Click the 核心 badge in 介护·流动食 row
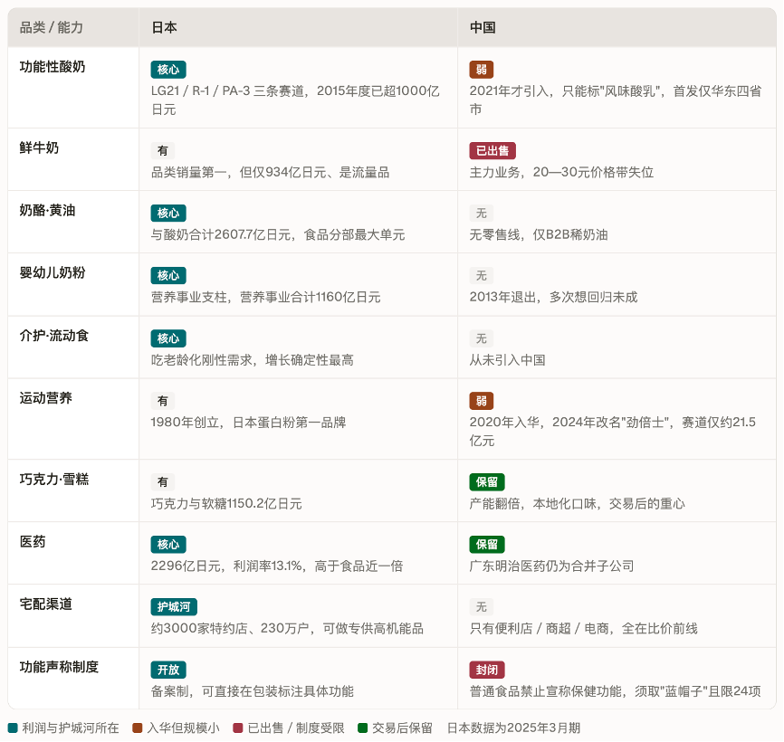784x742 pixels. tap(168, 338)
